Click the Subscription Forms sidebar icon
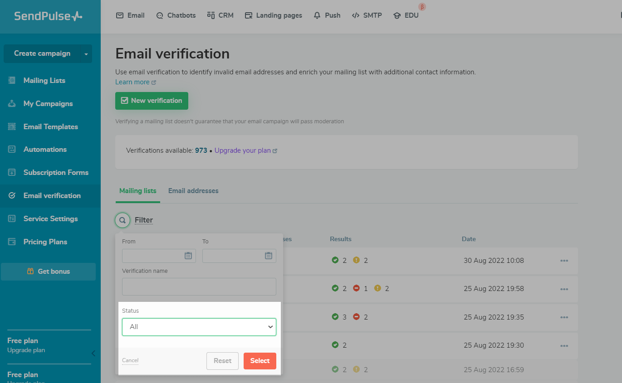622x383 pixels. pyautogui.click(x=12, y=172)
